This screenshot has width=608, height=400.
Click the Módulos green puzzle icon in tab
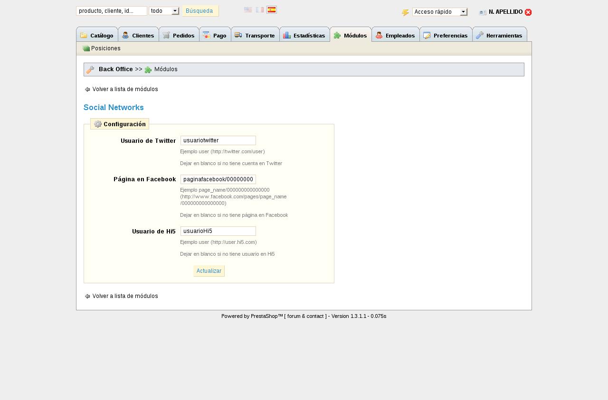[337, 35]
